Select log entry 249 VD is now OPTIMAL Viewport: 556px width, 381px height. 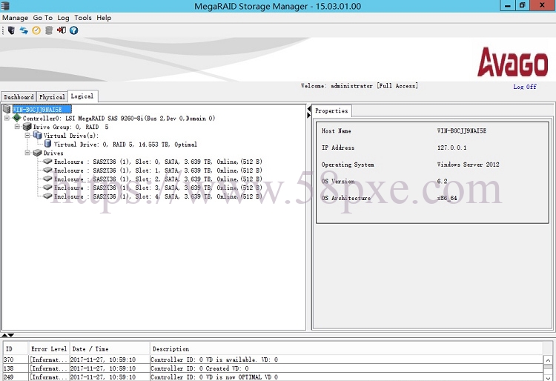point(273,377)
